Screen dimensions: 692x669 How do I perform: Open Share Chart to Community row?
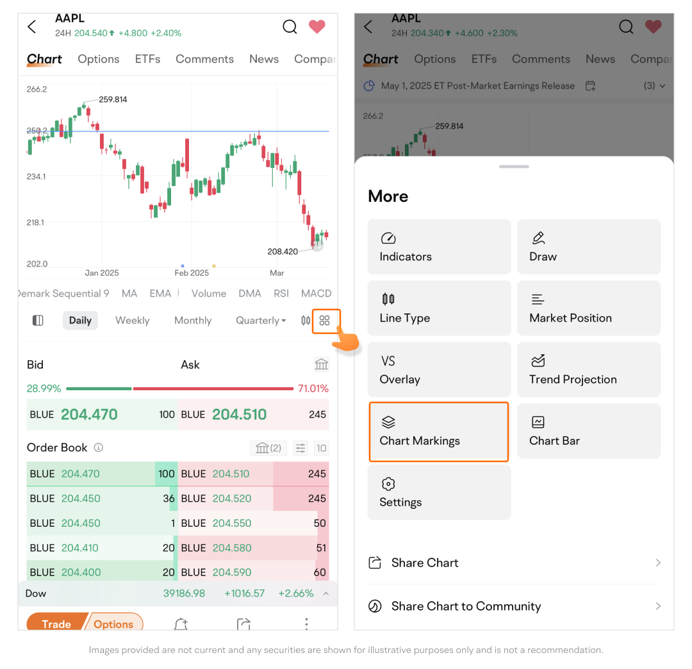[x=514, y=606]
